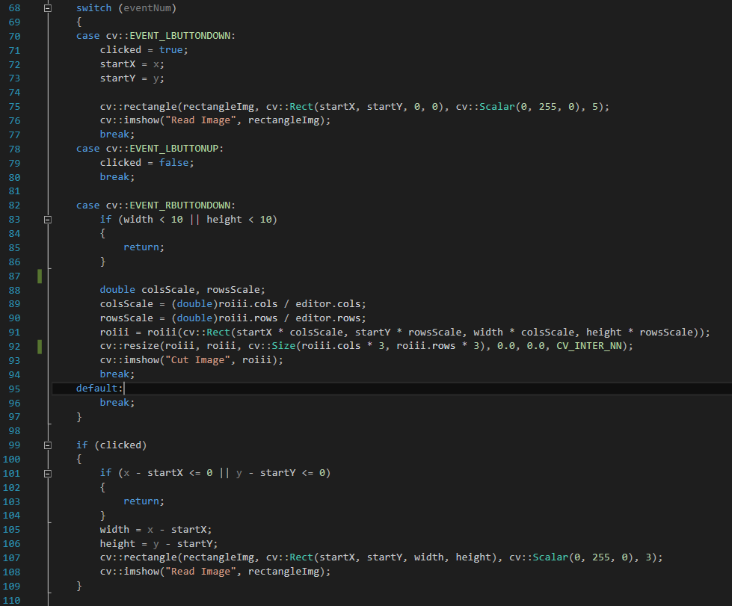This screenshot has height=606, width=732.
Task: Click EVENT_LBUTTONUP in the case label
Action: pyautogui.click(x=173, y=149)
